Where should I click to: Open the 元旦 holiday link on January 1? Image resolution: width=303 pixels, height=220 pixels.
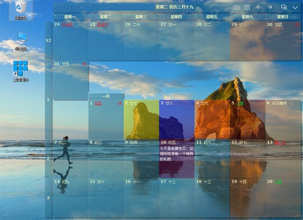98,103
